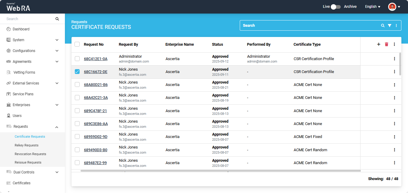Open the English language dropdown
Screen dimensions: 408x193
[373, 7]
